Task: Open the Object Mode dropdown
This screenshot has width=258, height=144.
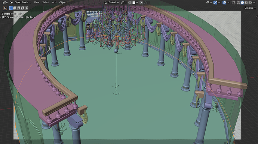Action: pos(21,3)
